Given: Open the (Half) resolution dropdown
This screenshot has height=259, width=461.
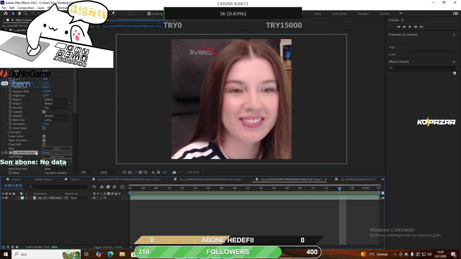Looking at the screenshot, I should [x=108, y=172].
